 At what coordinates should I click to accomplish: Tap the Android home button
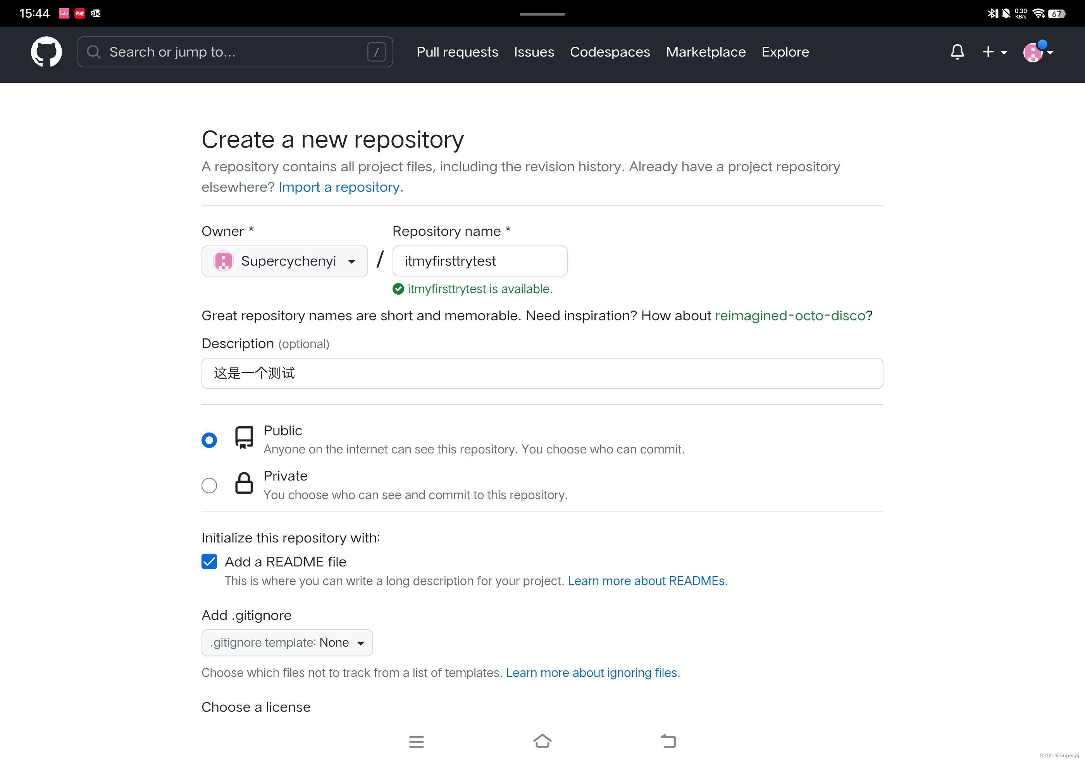(542, 741)
